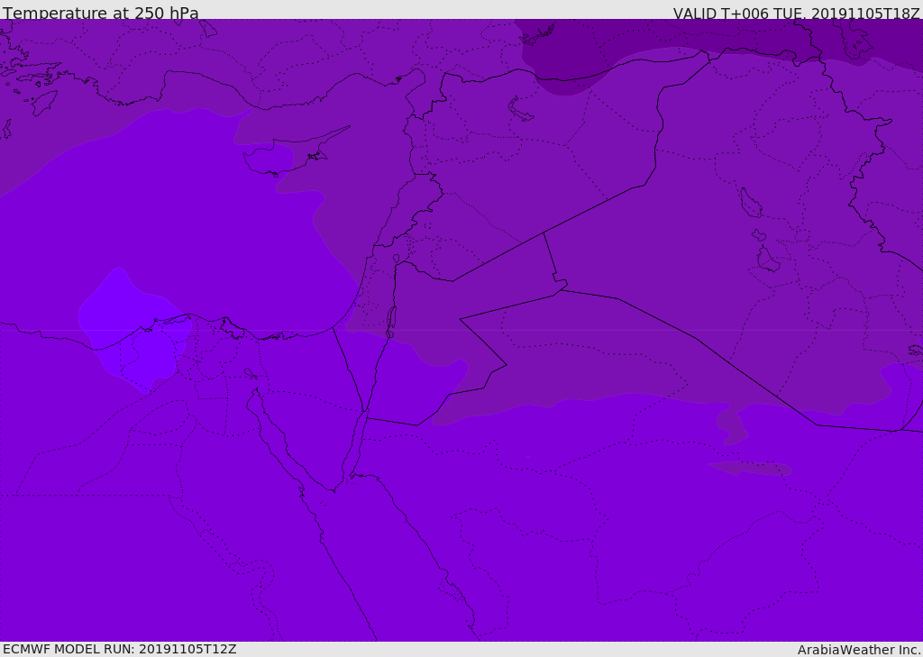Viewport: 923px width, 657px height.
Task: Click the 'ArabiaWeather Inc.' credit text
Action: (858, 650)
